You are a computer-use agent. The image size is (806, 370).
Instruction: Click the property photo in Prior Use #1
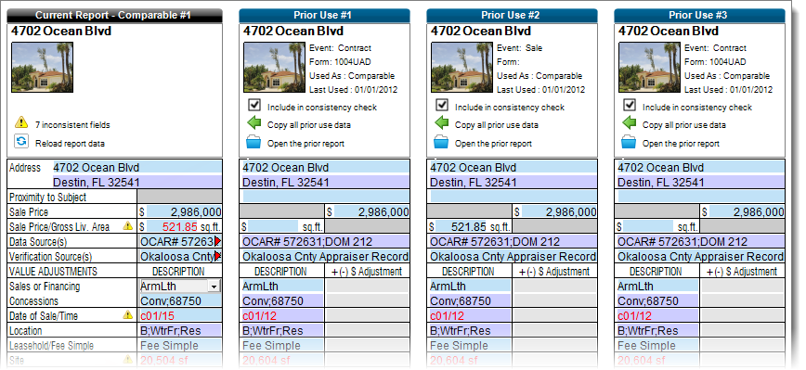pyautogui.click(x=274, y=67)
